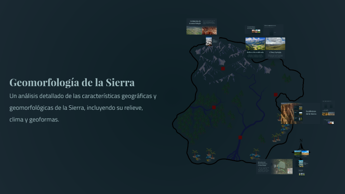The width and height of the screenshot is (345, 194).
Task: Click the red marker in the mountains
Action: tap(223, 69)
